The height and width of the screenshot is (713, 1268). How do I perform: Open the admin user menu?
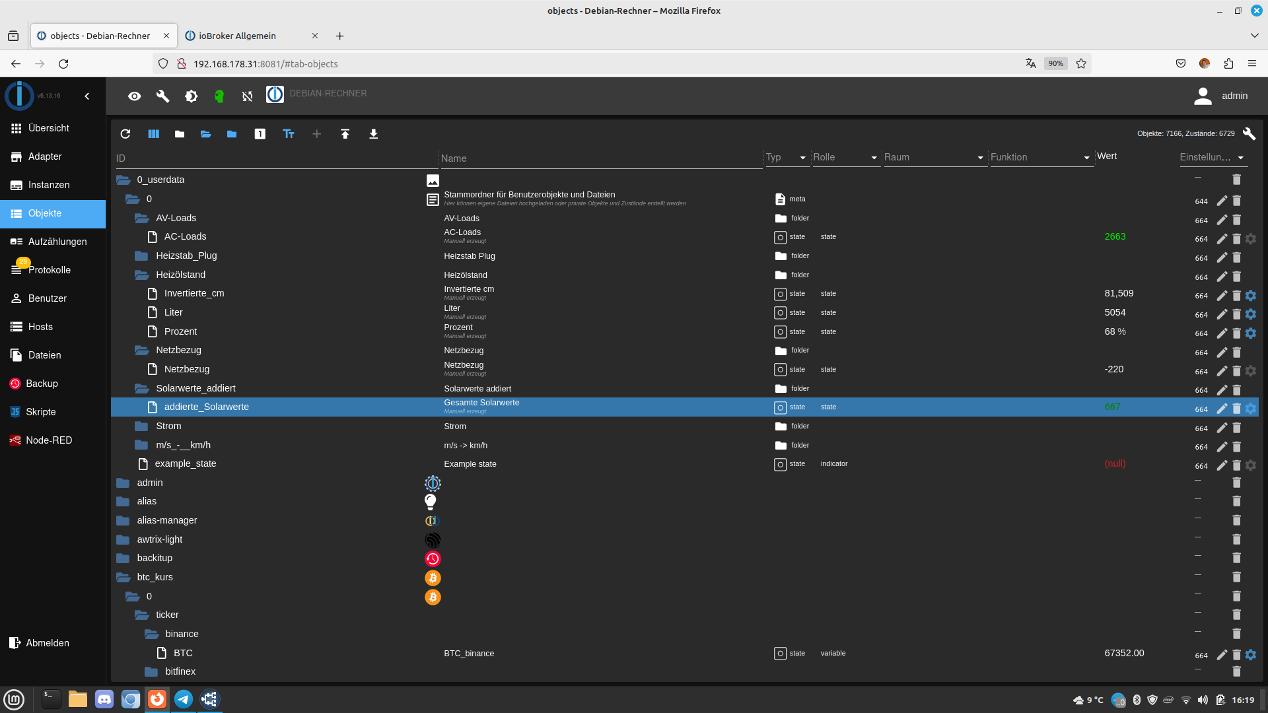point(1220,96)
